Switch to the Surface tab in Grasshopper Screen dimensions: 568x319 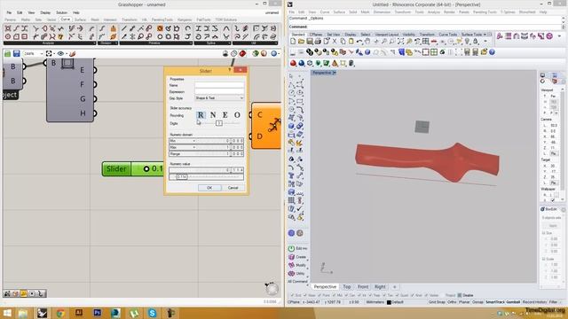[80, 19]
